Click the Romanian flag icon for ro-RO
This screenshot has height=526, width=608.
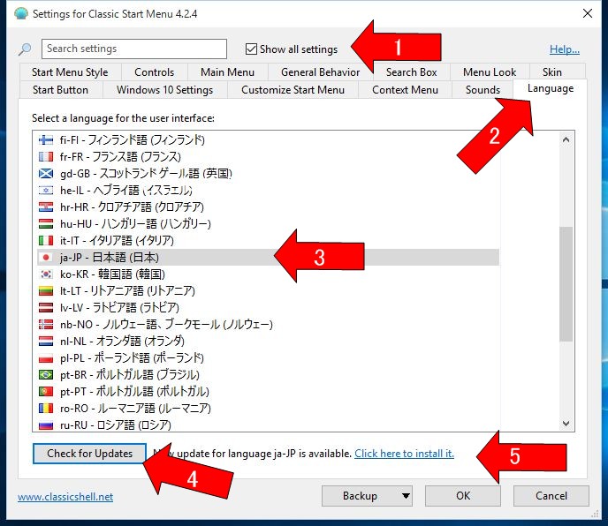coord(46,408)
